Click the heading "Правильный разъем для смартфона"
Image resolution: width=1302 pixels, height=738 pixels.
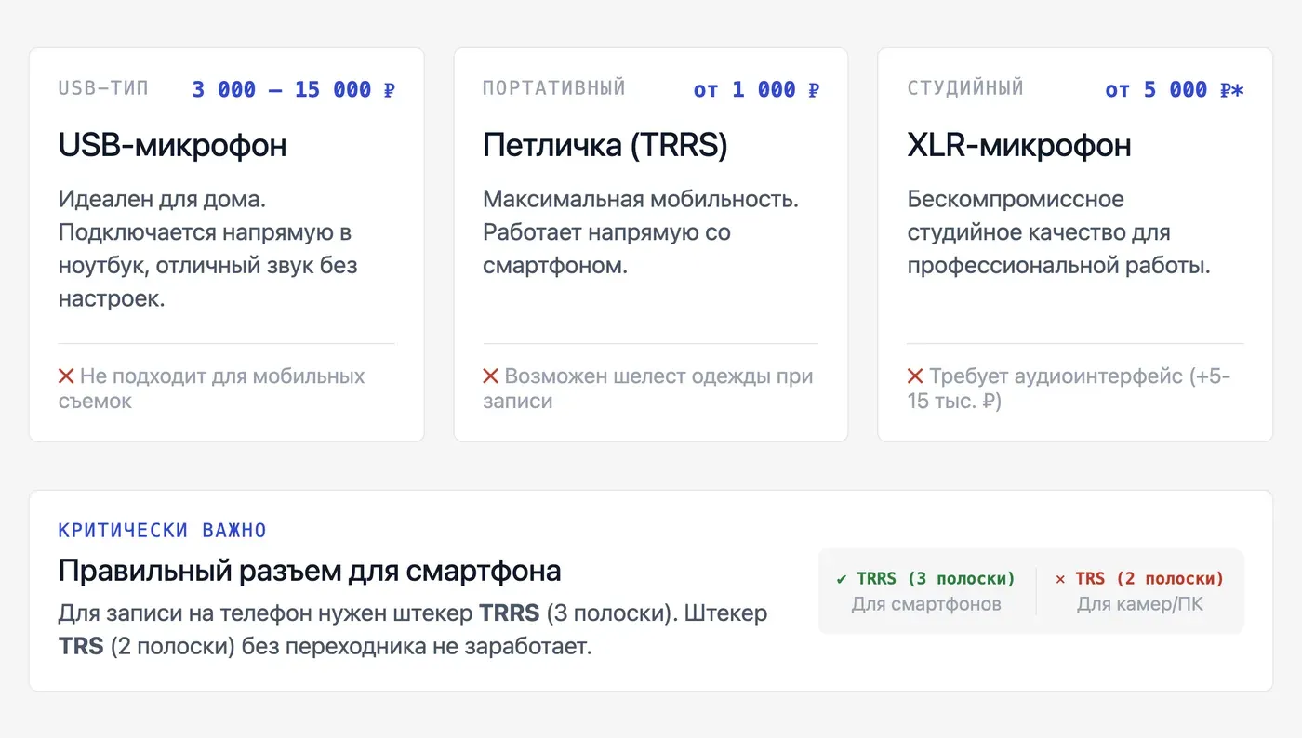tap(310, 570)
